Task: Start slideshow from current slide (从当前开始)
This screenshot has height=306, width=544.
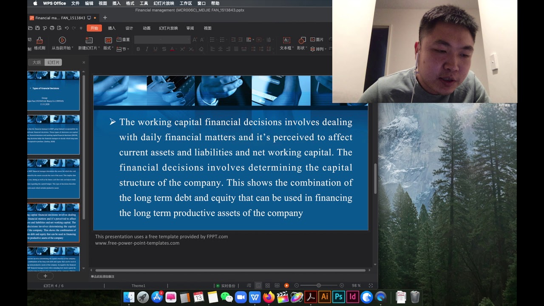Action: (62, 40)
